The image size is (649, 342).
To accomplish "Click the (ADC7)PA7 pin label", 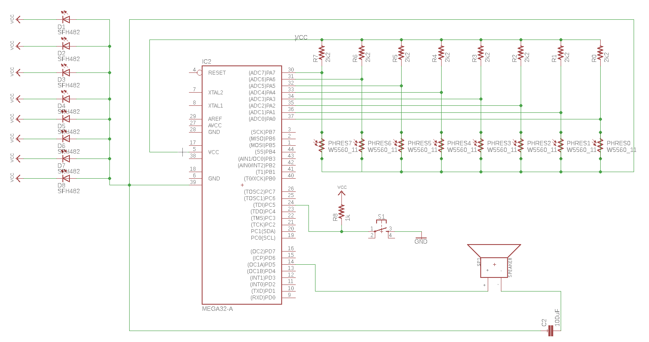I will tap(262, 73).
